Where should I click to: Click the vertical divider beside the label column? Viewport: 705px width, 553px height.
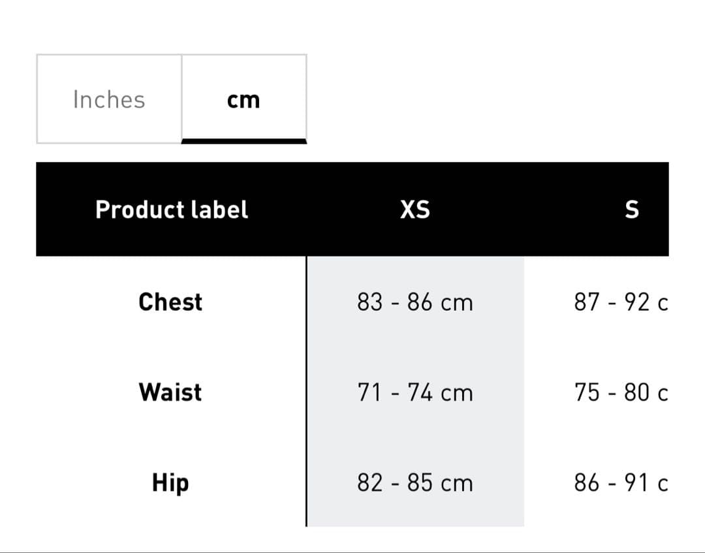click(x=306, y=392)
